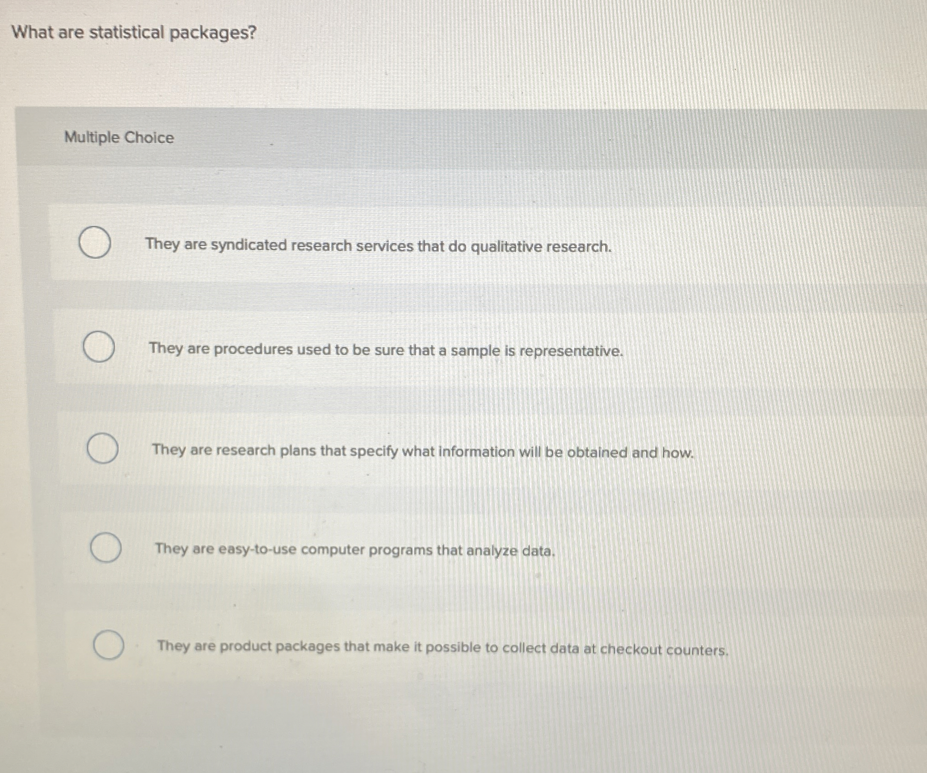Click the question "What are statistical packages?"

pyautogui.click(x=134, y=33)
